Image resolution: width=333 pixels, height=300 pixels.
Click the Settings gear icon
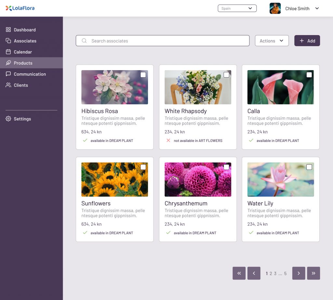point(8,119)
